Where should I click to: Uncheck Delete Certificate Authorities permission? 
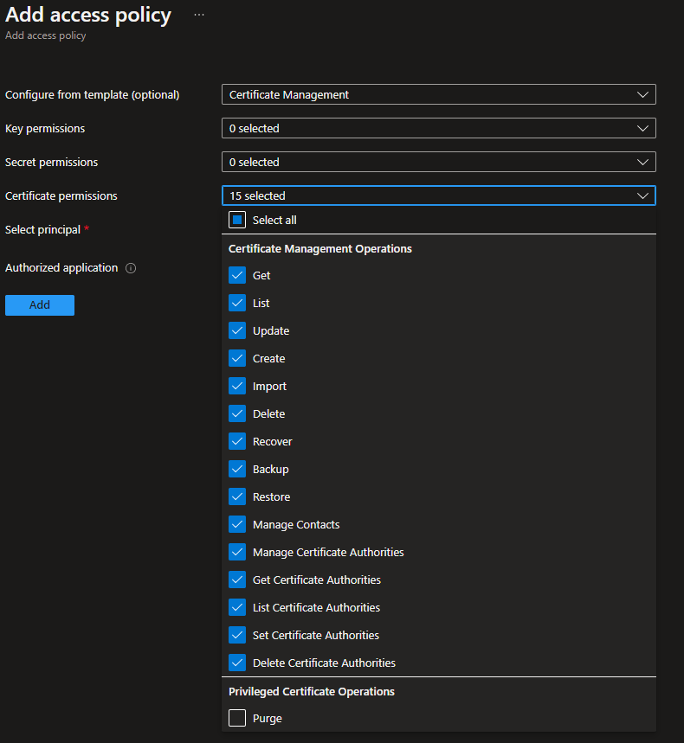[x=237, y=663]
